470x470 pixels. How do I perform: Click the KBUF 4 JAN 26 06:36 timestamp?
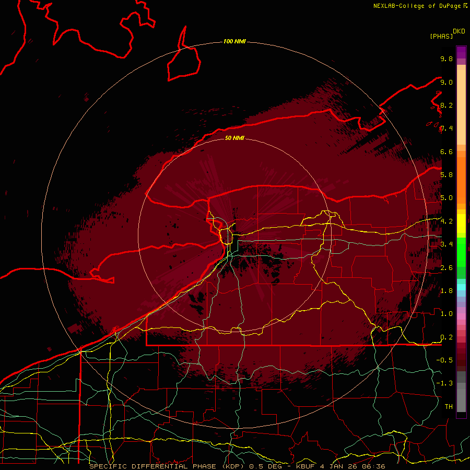340,466
